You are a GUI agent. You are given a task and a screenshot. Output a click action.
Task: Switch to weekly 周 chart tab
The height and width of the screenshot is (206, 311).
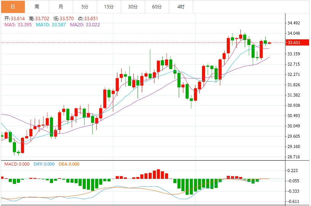37,7
